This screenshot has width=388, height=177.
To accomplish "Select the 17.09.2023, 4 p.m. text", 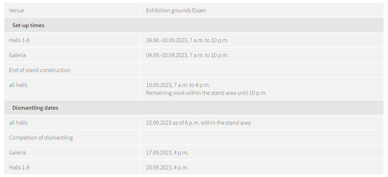I will (167, 152).
